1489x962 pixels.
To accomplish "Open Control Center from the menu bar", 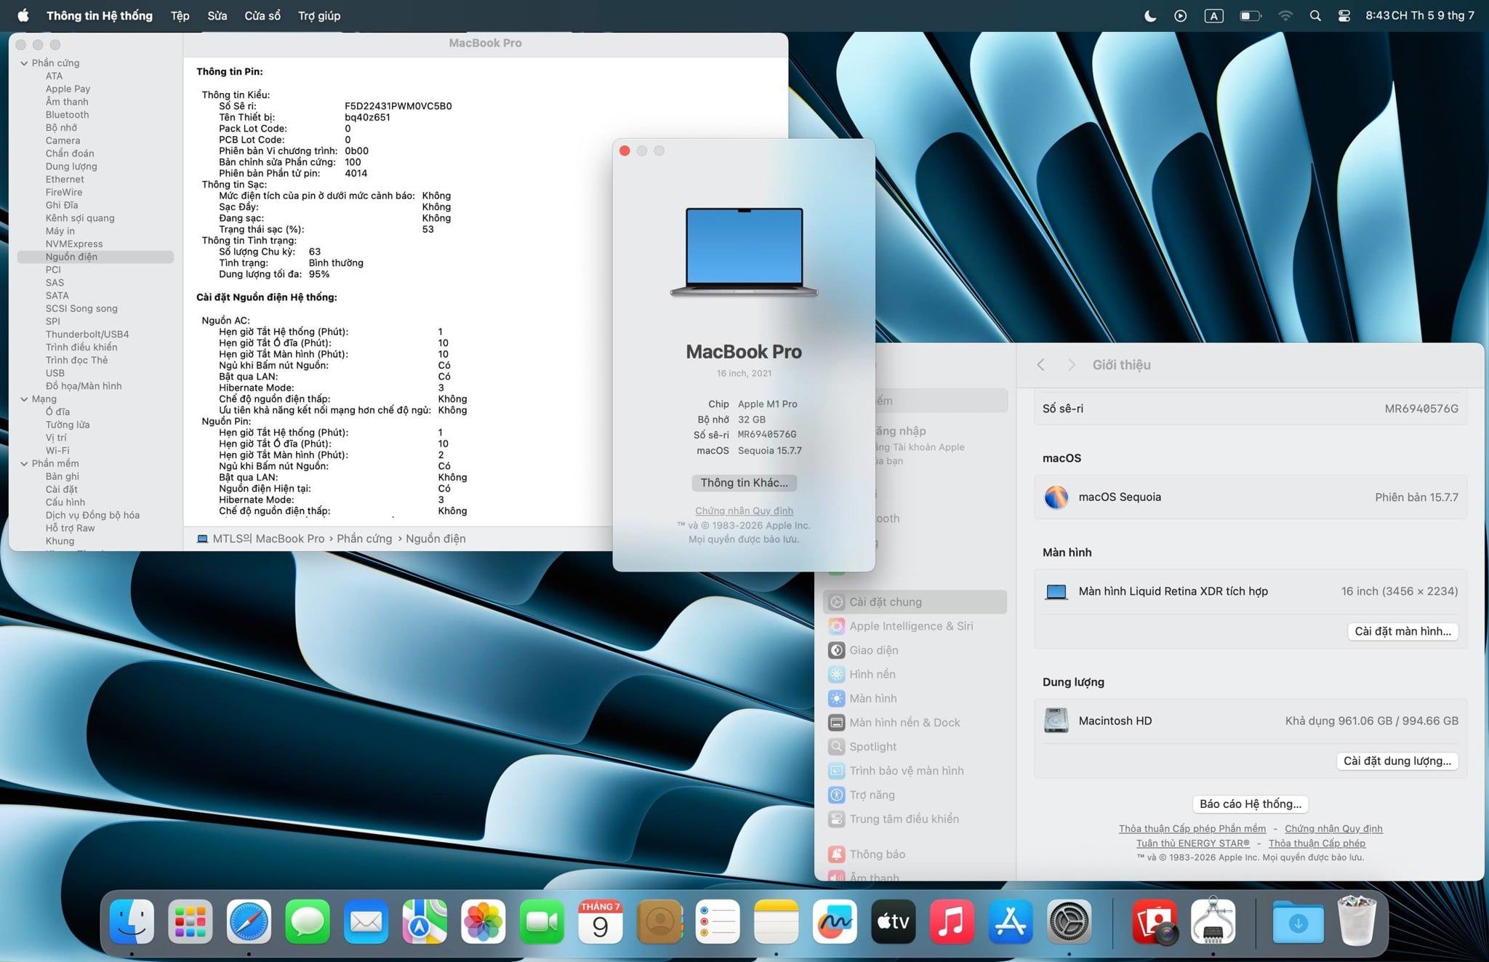I will click(1344, 15).
